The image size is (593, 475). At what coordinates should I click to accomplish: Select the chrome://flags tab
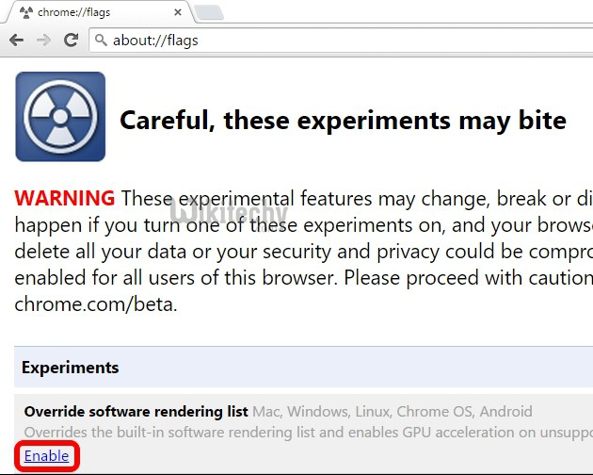(94, 12)
